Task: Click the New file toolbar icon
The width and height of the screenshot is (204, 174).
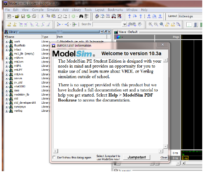Action: click(x=9, y=16)
